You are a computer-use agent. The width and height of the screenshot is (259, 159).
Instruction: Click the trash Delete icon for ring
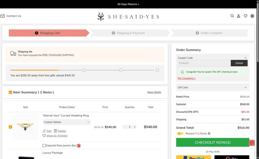tap(56, 131)
